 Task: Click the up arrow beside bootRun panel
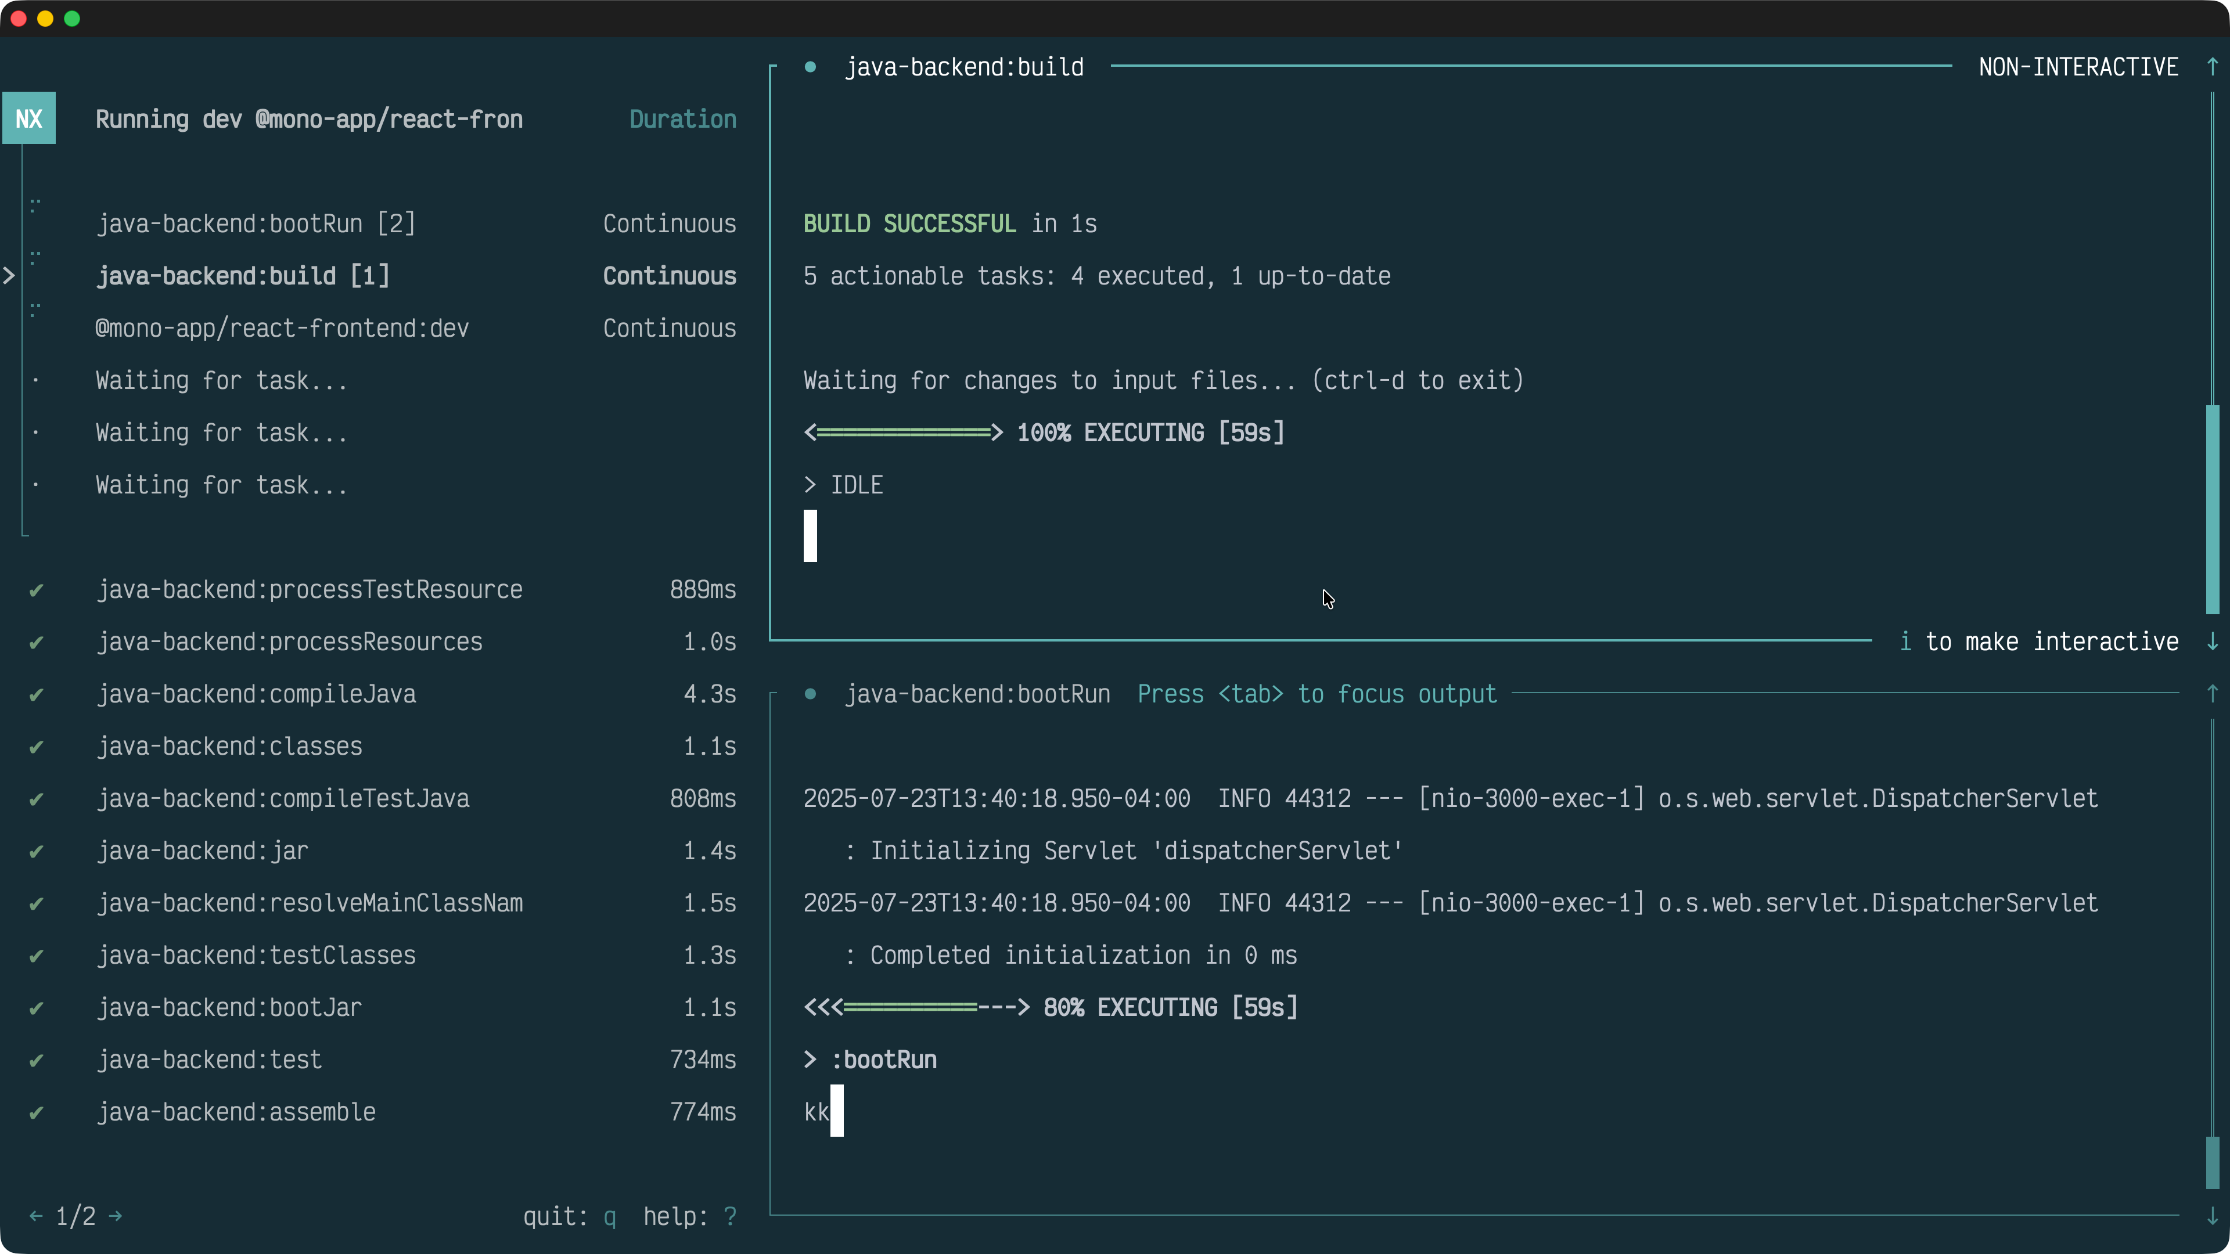click(x=2212, y=693)
